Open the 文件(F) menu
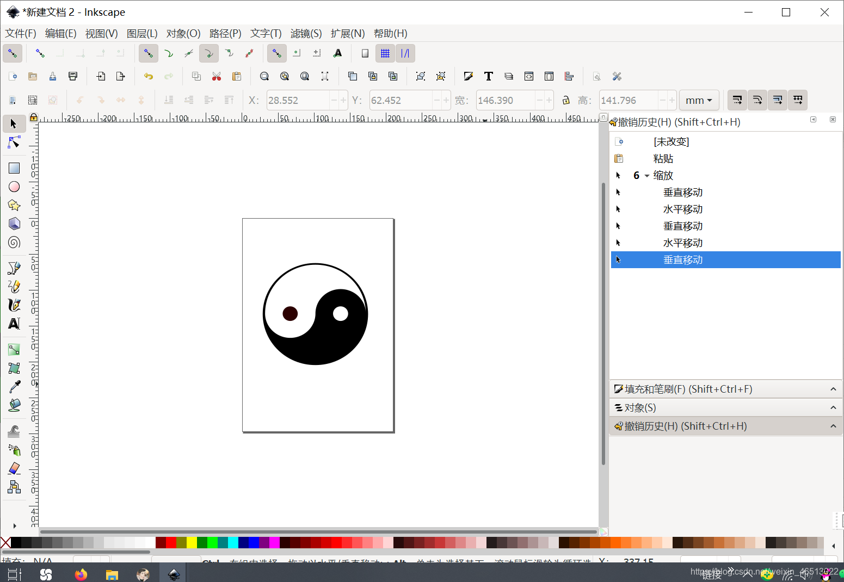This screenshot has height=582, width=844. (21, 34)
